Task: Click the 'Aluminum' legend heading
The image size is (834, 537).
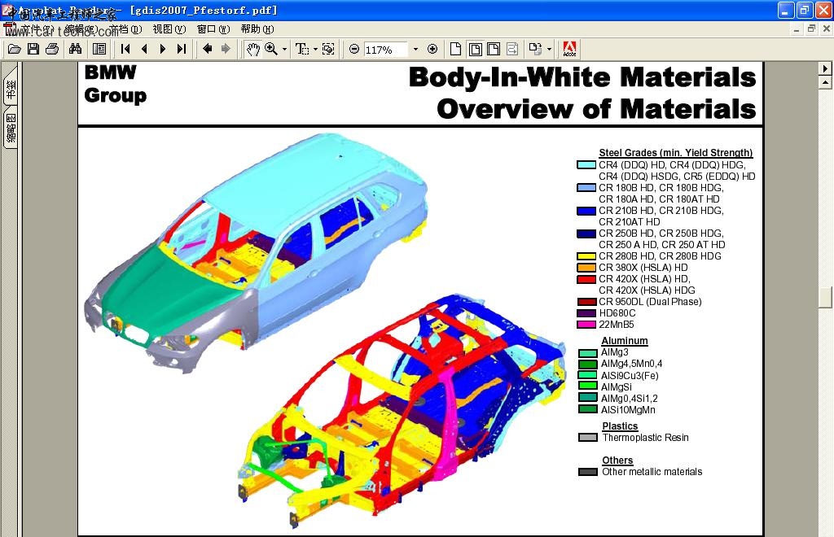Action: pyautogui.click(x=625, y=341)
